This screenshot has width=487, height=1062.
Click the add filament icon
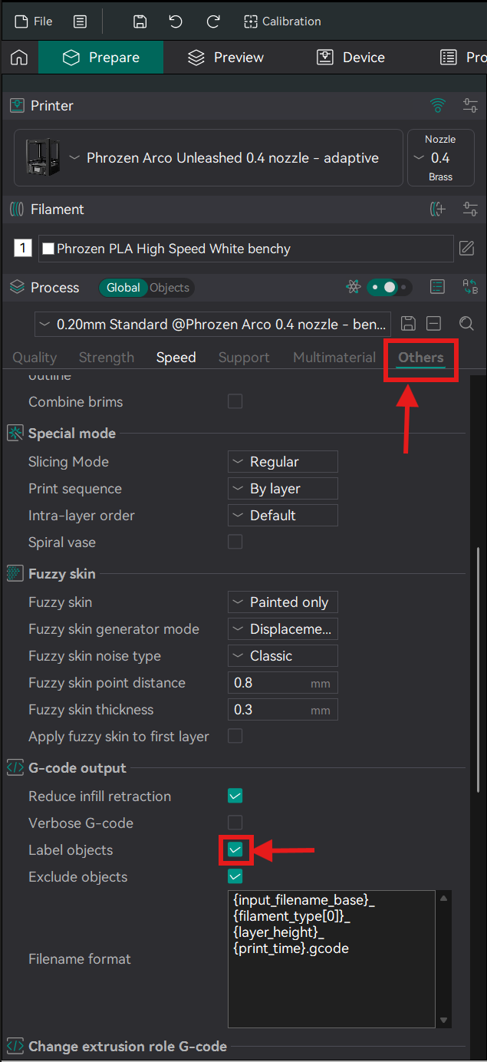click(x=438, y=209)
